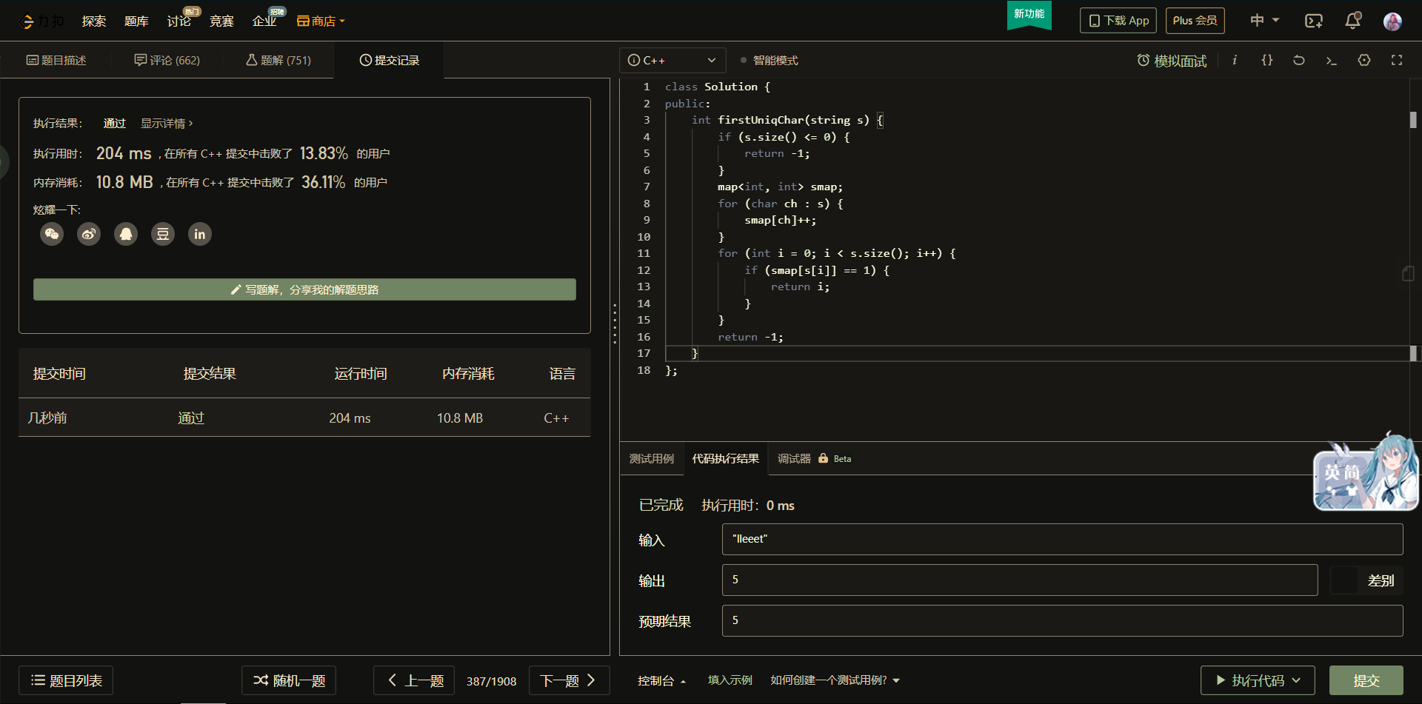
Task: Open the store dropdown menu
Action: (x=321, y=21)
